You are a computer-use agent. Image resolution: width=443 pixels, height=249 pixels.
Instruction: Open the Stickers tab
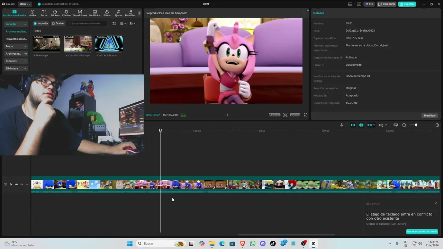tap(55, 13)
